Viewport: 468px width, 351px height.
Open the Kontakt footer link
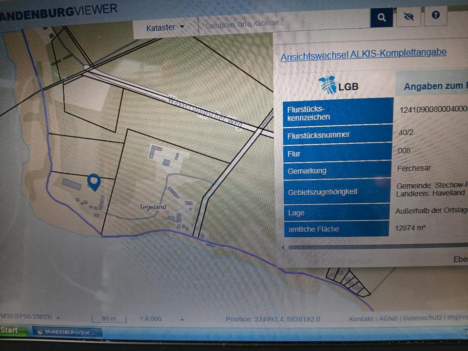coord(361,318)
